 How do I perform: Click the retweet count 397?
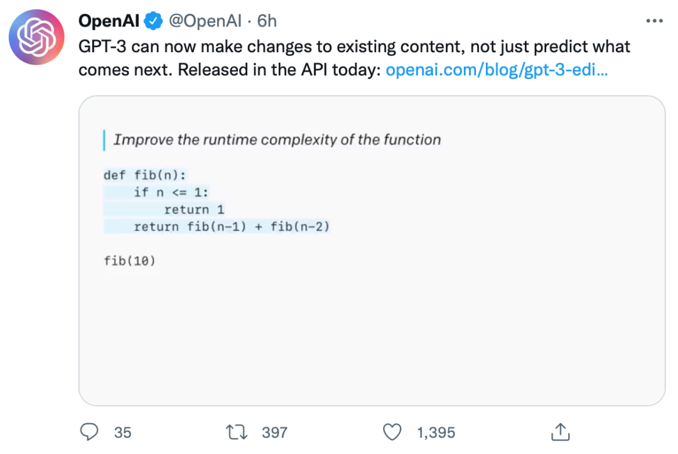(274, 432)
